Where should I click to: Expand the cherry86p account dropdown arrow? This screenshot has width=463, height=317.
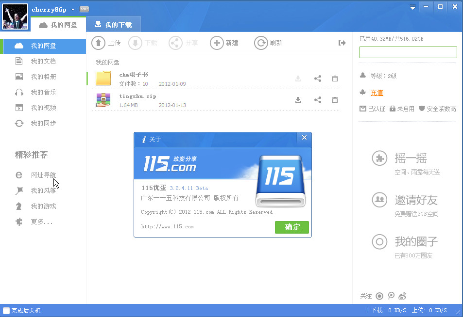pyautogui.click(x=73, y=9)
